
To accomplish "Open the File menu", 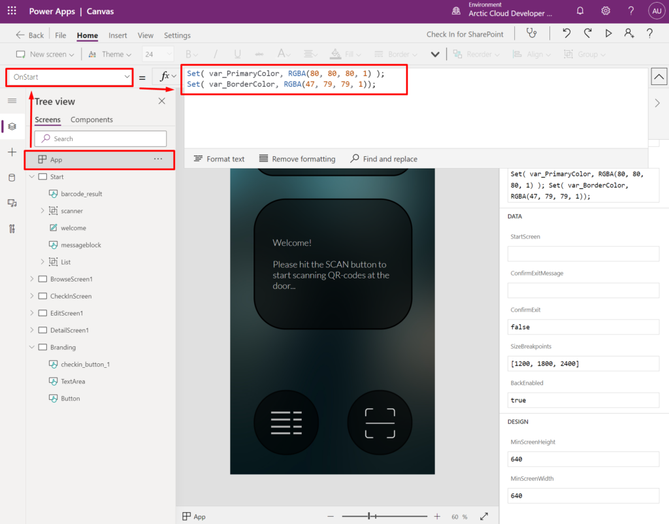I will point(61,35).
